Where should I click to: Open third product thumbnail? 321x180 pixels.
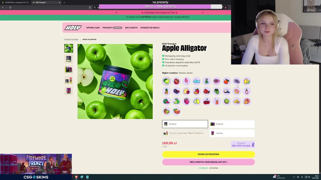tap(69, 70)
